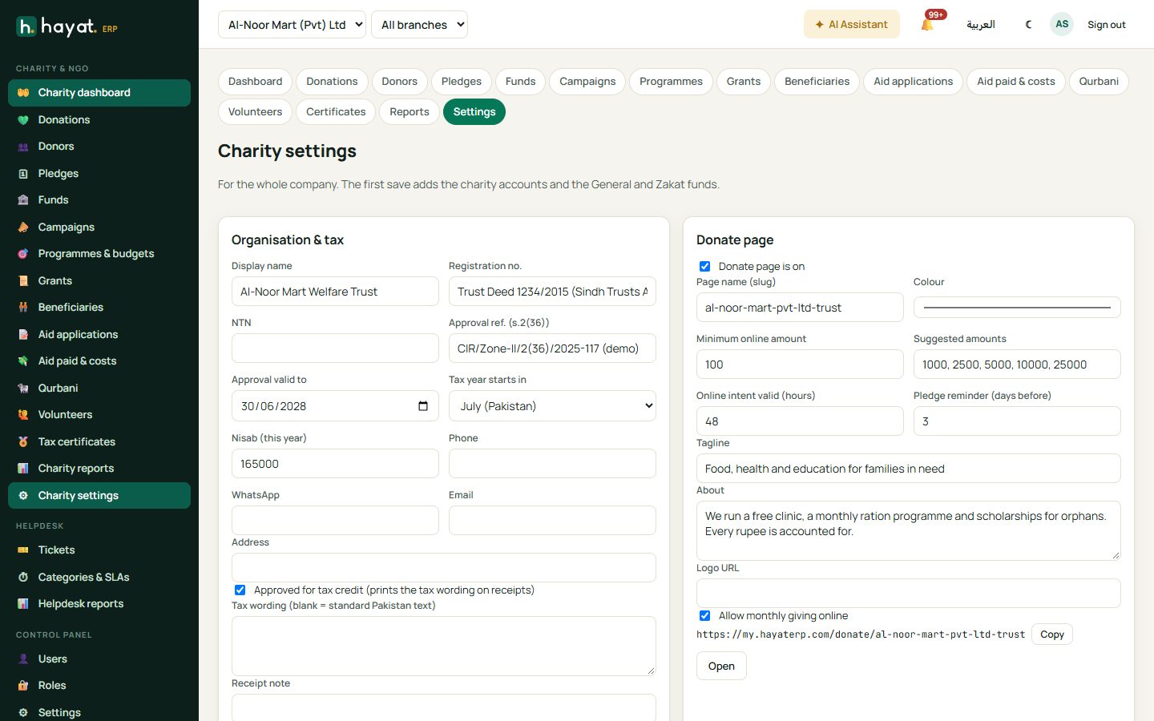This screenshot has height=721, width=1154.
Task: Open the calendar picker for Approval valid to
Action: point(423,406)
